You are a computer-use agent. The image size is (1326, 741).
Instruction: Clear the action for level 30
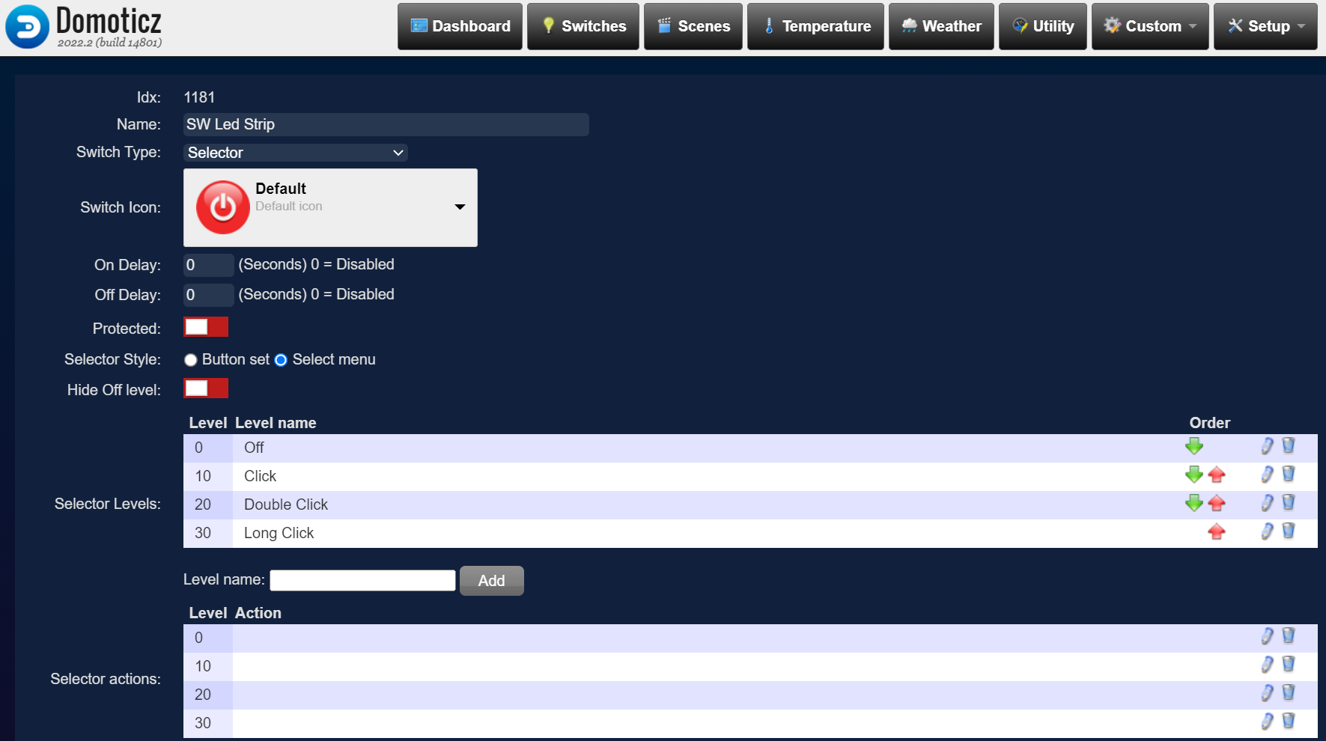coord(1289,722)
